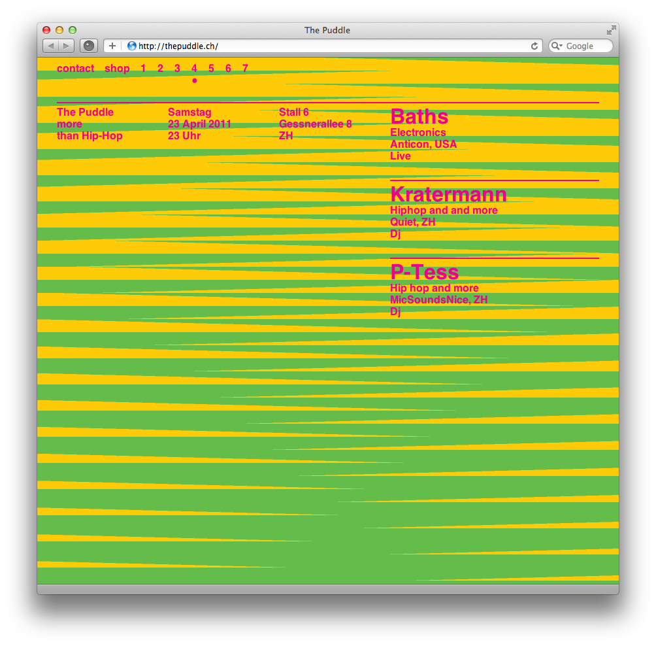Click the browser back arrow button
The width and height of the screenshot is (656, 646).
coord(51,46)
